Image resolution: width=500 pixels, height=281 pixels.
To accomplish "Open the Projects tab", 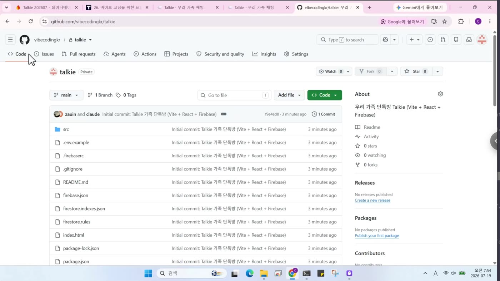I will point(176,54).
